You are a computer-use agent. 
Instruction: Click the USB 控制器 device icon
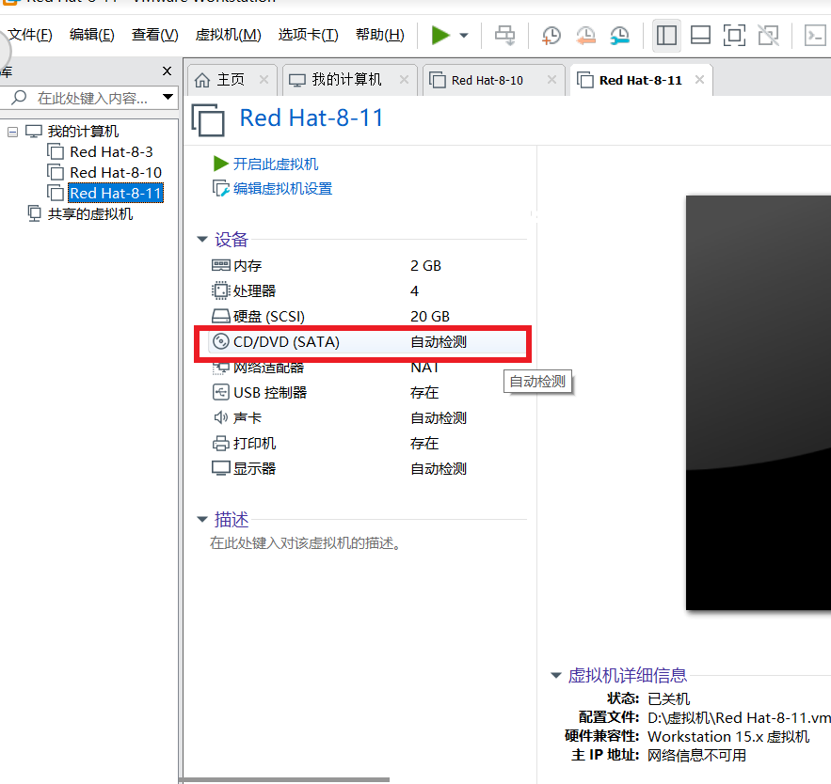coord(220,392)
